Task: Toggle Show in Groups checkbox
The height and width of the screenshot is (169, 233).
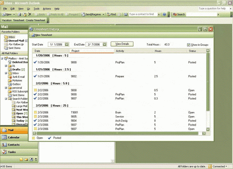Action: [189, 45]
